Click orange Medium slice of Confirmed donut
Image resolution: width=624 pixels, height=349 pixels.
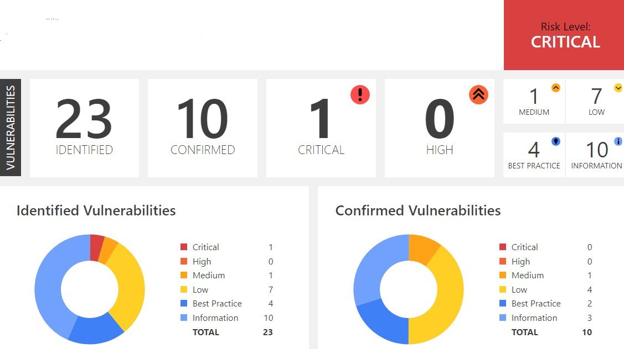point(422,249)
